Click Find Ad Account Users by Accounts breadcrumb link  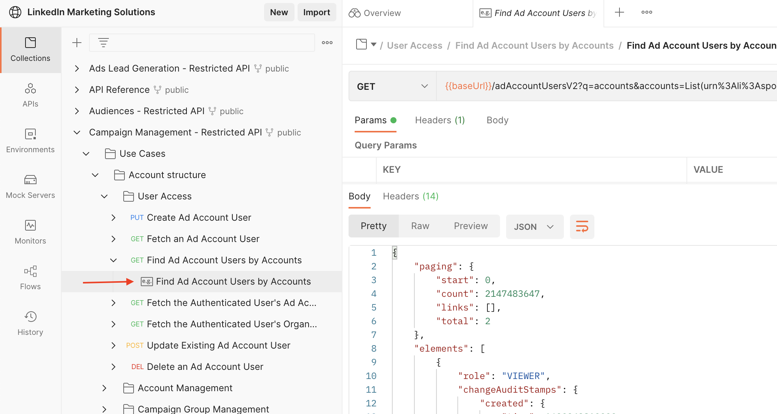(x=534, y=45)
